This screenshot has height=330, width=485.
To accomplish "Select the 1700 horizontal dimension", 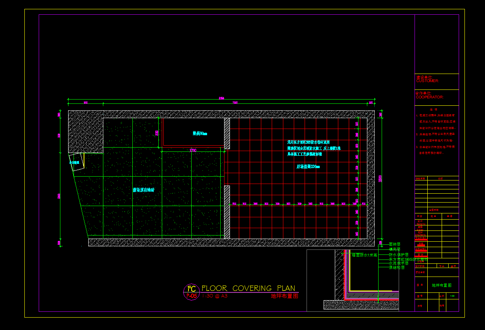I will click(x=193, y=150).
